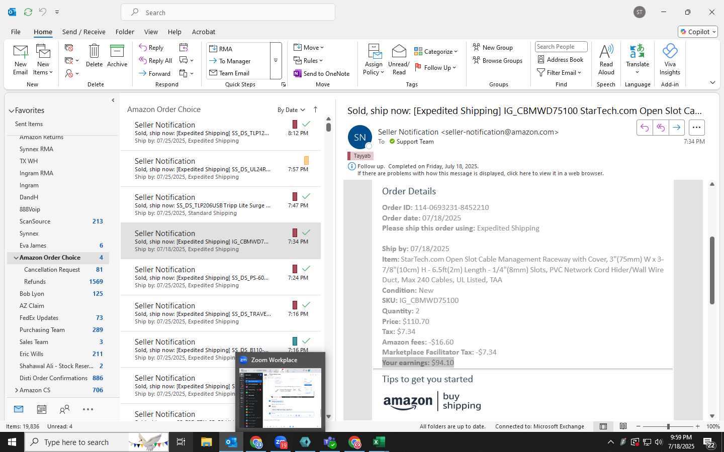Viewport: 724px width, 452px height.
Task: Click Reply in the ribbon
Action: (151, 48)
